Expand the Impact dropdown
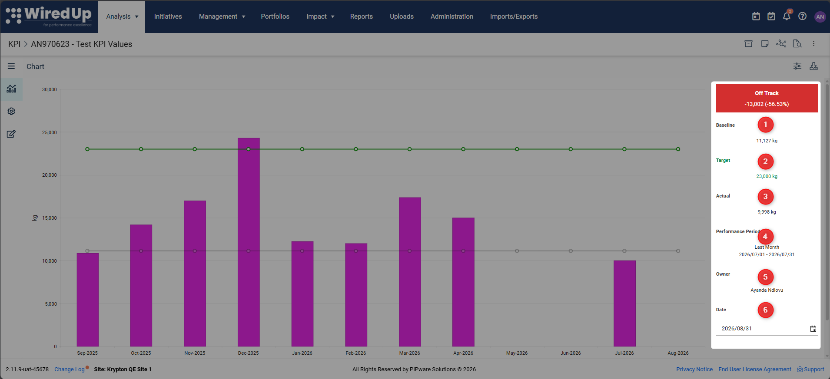This screenshot has height=379, width=830. [320, 16]
